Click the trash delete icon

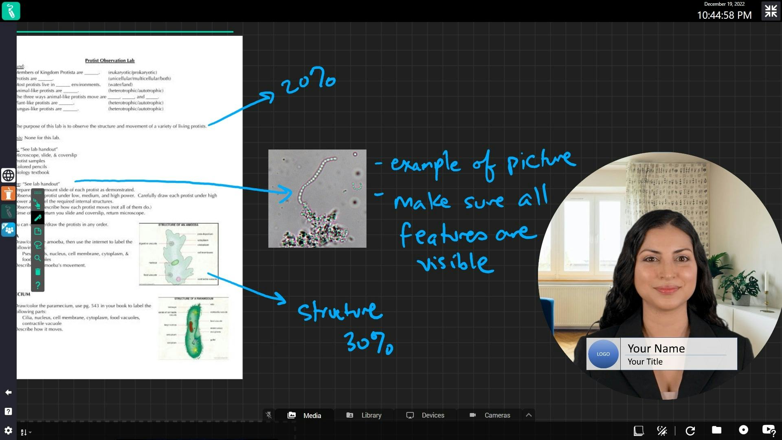[x=38, y=272]
